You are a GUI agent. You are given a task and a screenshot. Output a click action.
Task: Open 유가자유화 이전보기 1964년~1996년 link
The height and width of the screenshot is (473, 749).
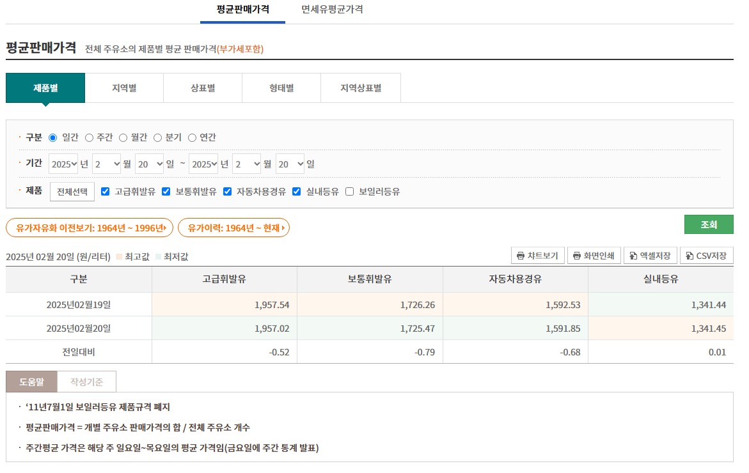tap(90, 228)
